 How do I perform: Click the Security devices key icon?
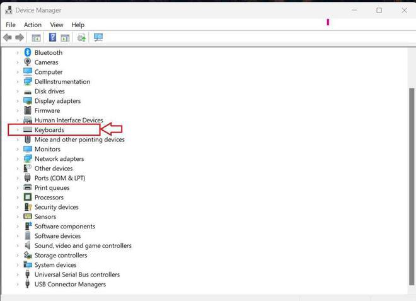point(28,207)
